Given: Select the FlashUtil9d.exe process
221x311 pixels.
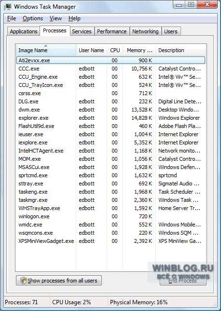Looking at the screenshot, I should 110,126.
